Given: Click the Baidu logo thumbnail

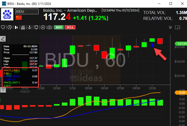Looking at the screenshot, I should [7, 14].
